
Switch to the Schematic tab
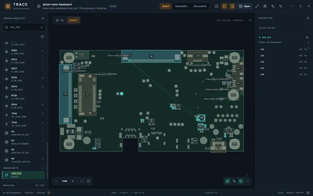pos(181,6)
